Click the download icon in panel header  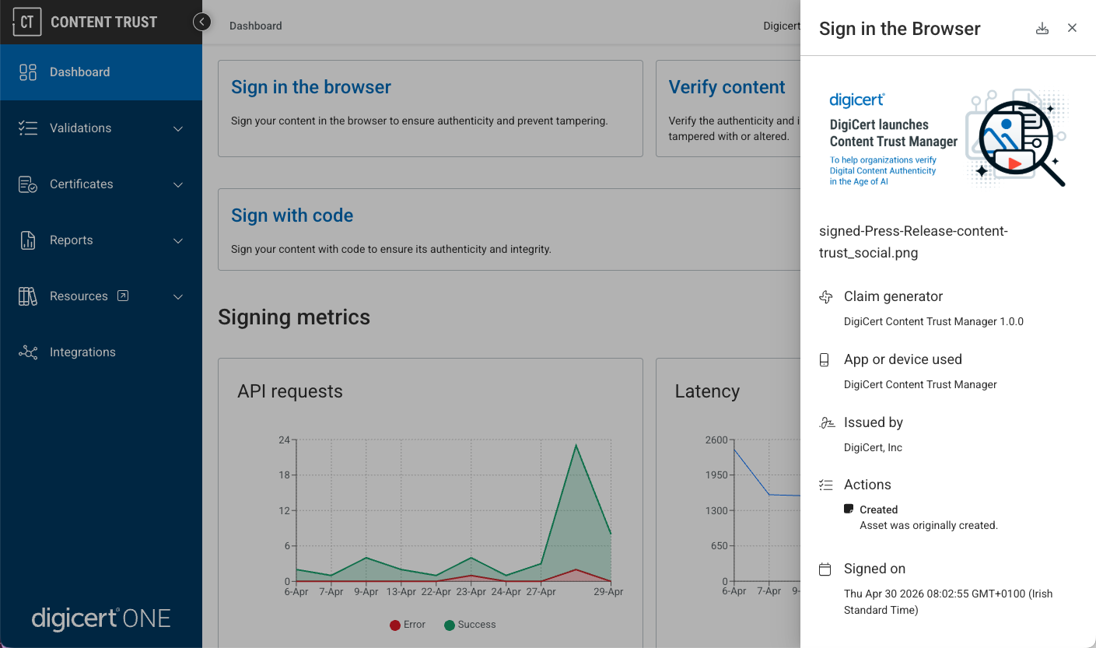(1042, 29)
